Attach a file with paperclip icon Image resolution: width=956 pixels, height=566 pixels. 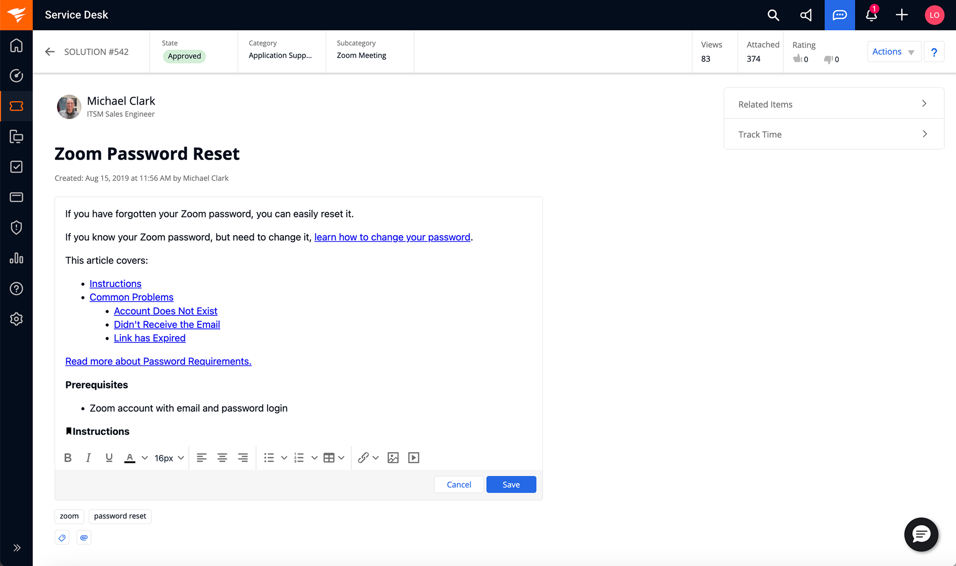point(84,538)
